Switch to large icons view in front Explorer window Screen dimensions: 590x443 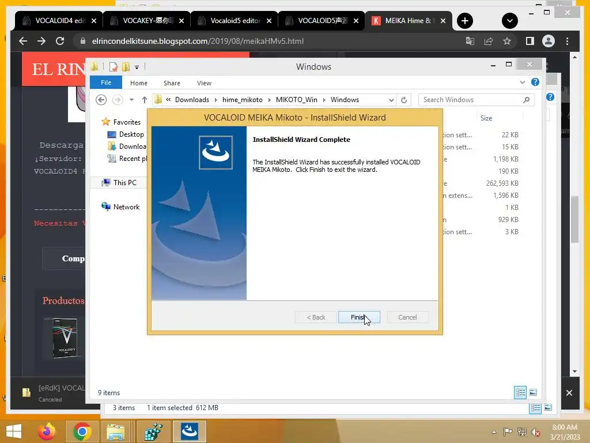click(533, 392)
